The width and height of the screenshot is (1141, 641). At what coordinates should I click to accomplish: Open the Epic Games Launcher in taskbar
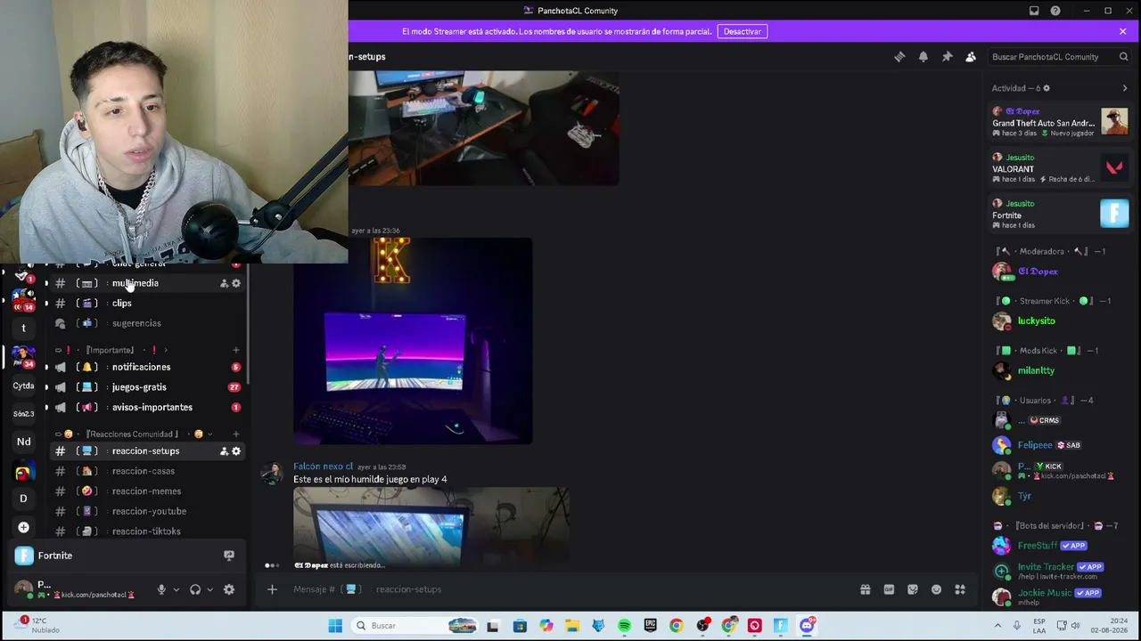650,626
